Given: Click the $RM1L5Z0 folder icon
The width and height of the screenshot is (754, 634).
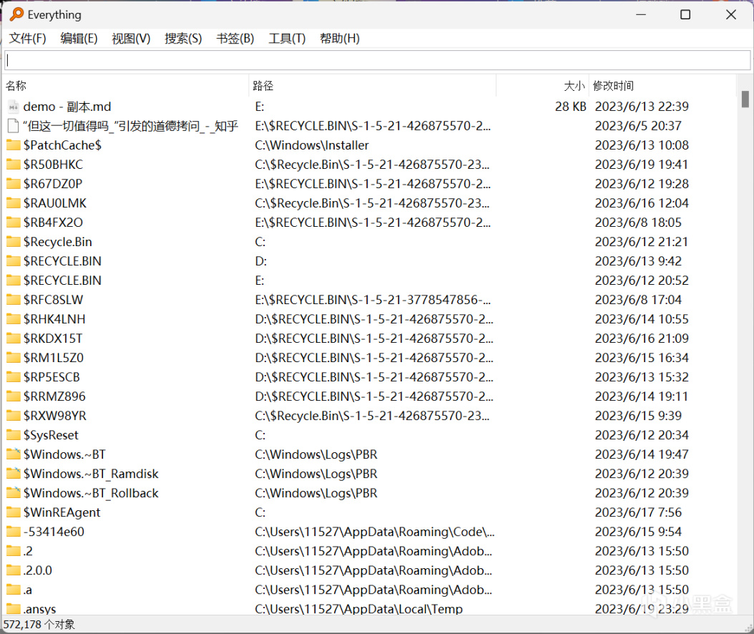Looking at the screenshot, I should (x=14, y=357).
